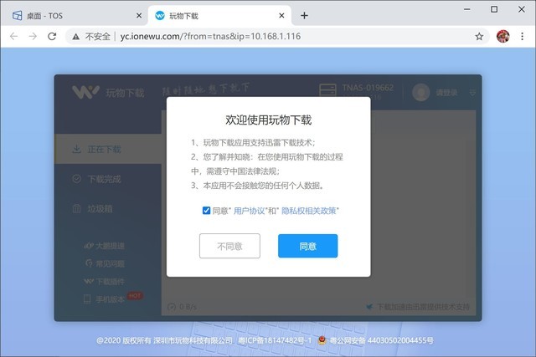This screenshot has height=357, width=536.
Task: Click the user avatar icon
Action: 420,92
